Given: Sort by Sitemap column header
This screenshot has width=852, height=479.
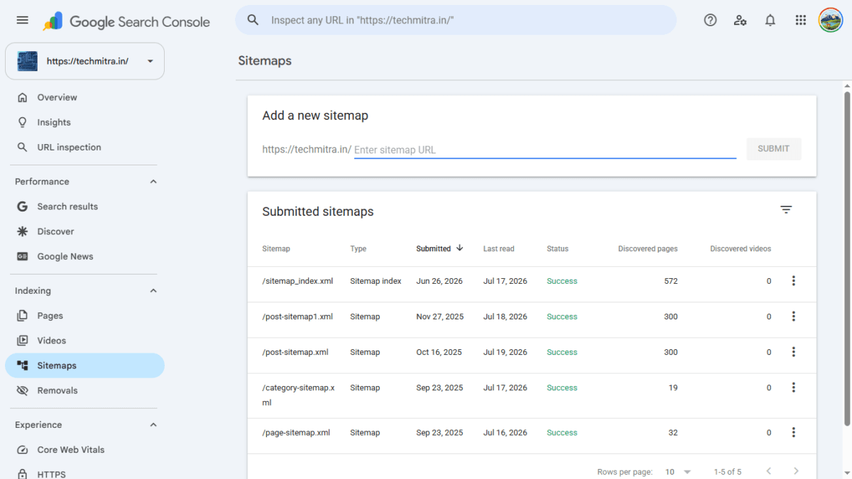Looking at the screenshot, I should (x=276, y=249).
